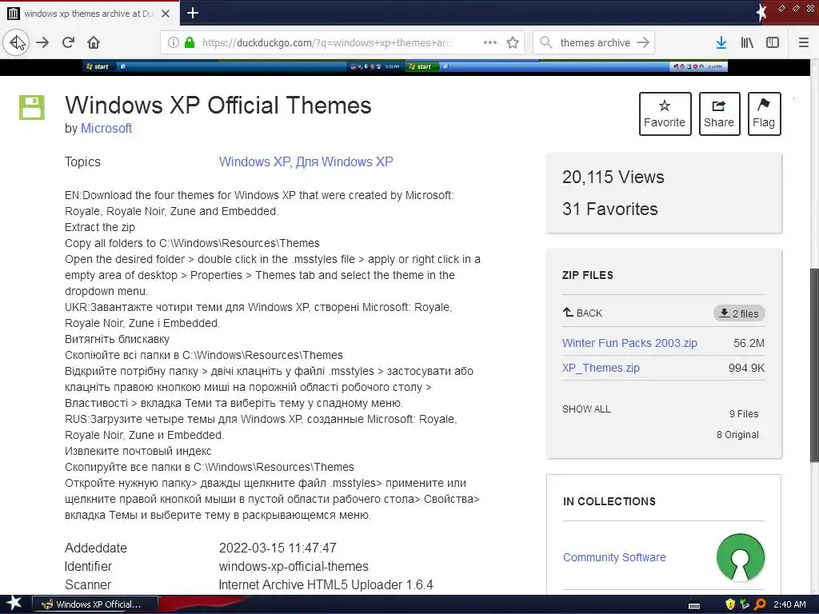Click the network connection tray icon
819x614 pixels.
745,604
